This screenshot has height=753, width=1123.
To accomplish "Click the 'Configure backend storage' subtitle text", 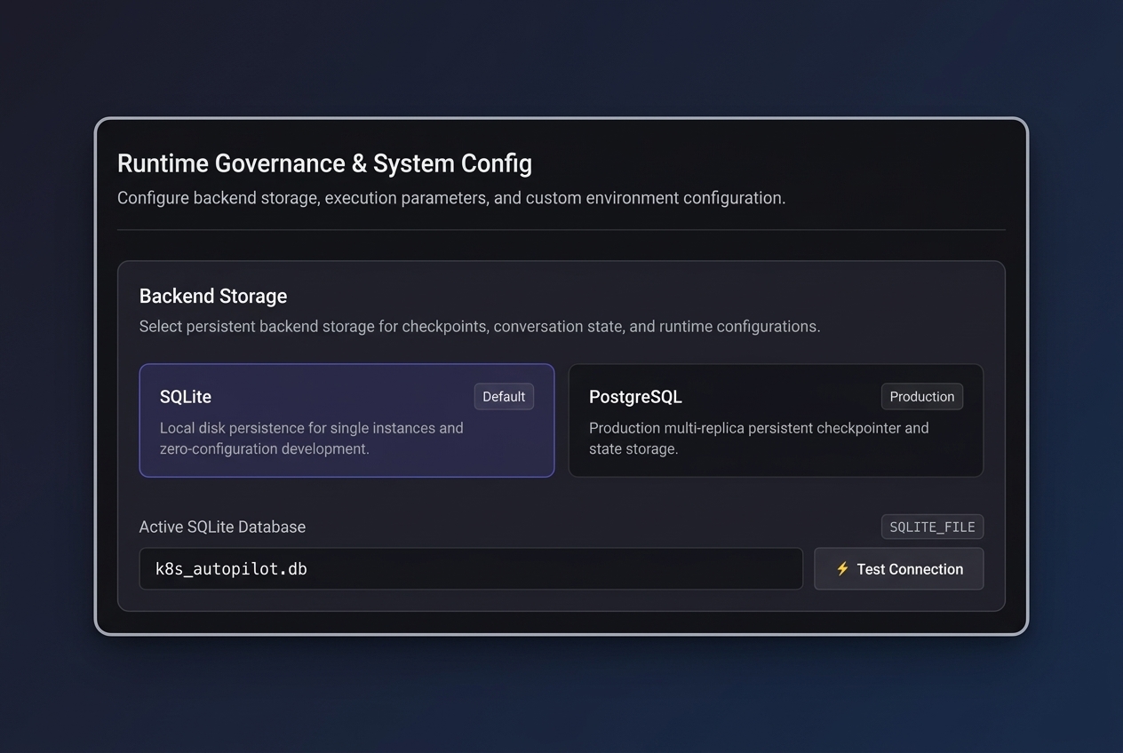I will [x=451, y=198].
